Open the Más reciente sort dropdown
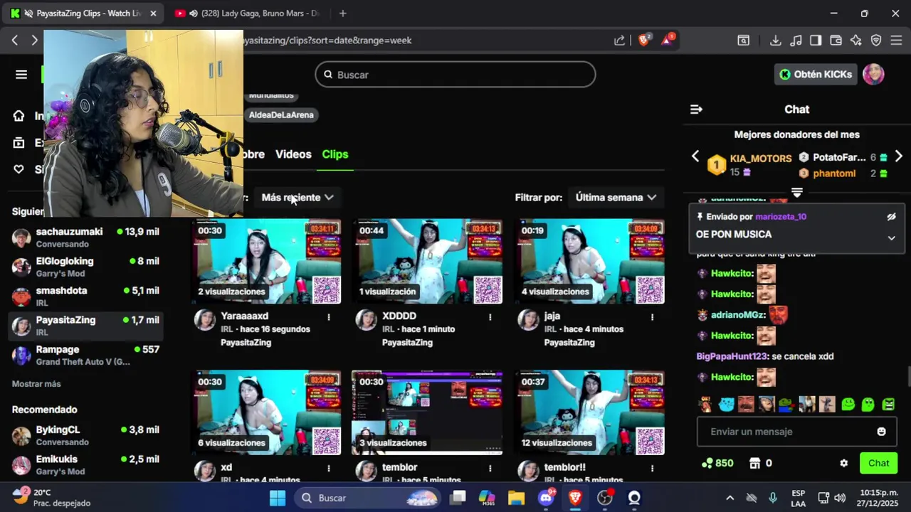 [x=297, y=198]
